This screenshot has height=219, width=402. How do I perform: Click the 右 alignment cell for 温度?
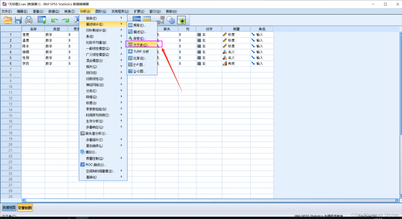(209, 41)
